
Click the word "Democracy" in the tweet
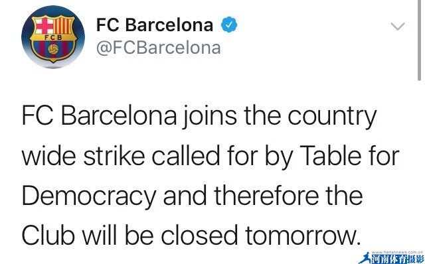pos(89,198)
